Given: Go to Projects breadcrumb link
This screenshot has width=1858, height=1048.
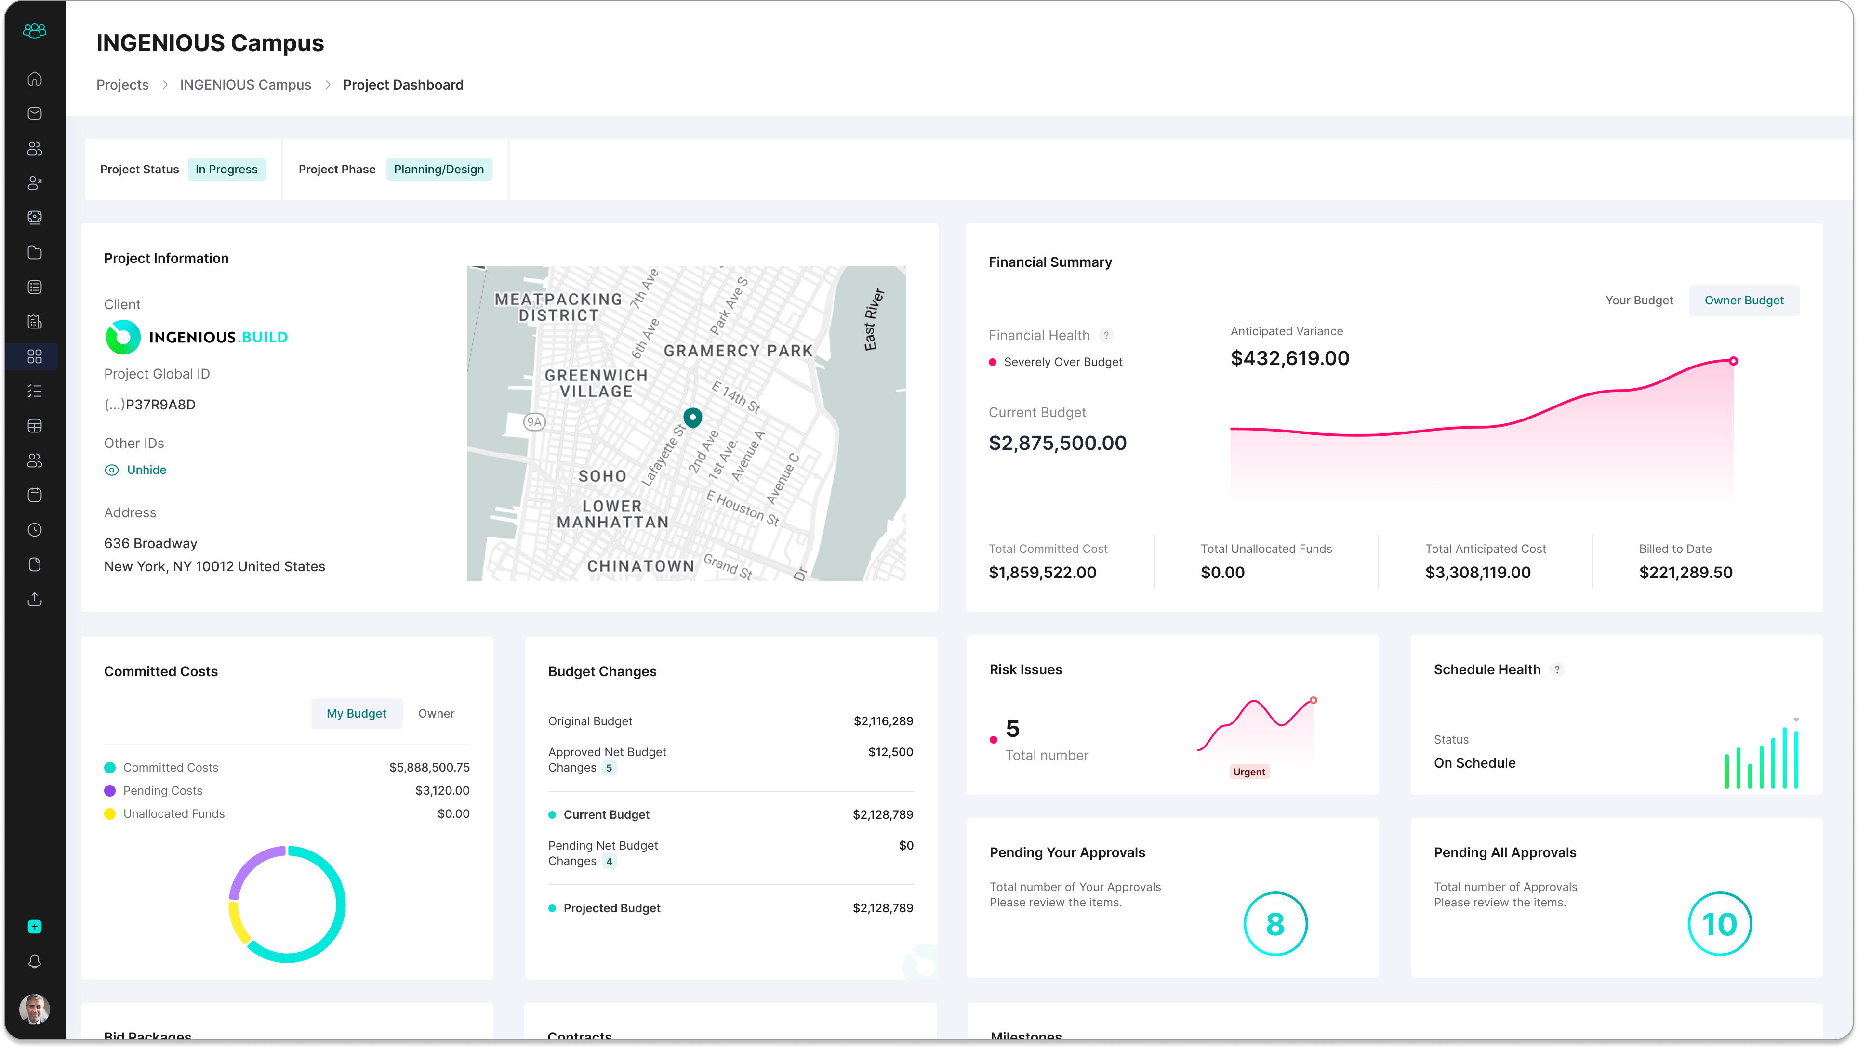Looking at the screenshot, I should pos(122,85).
